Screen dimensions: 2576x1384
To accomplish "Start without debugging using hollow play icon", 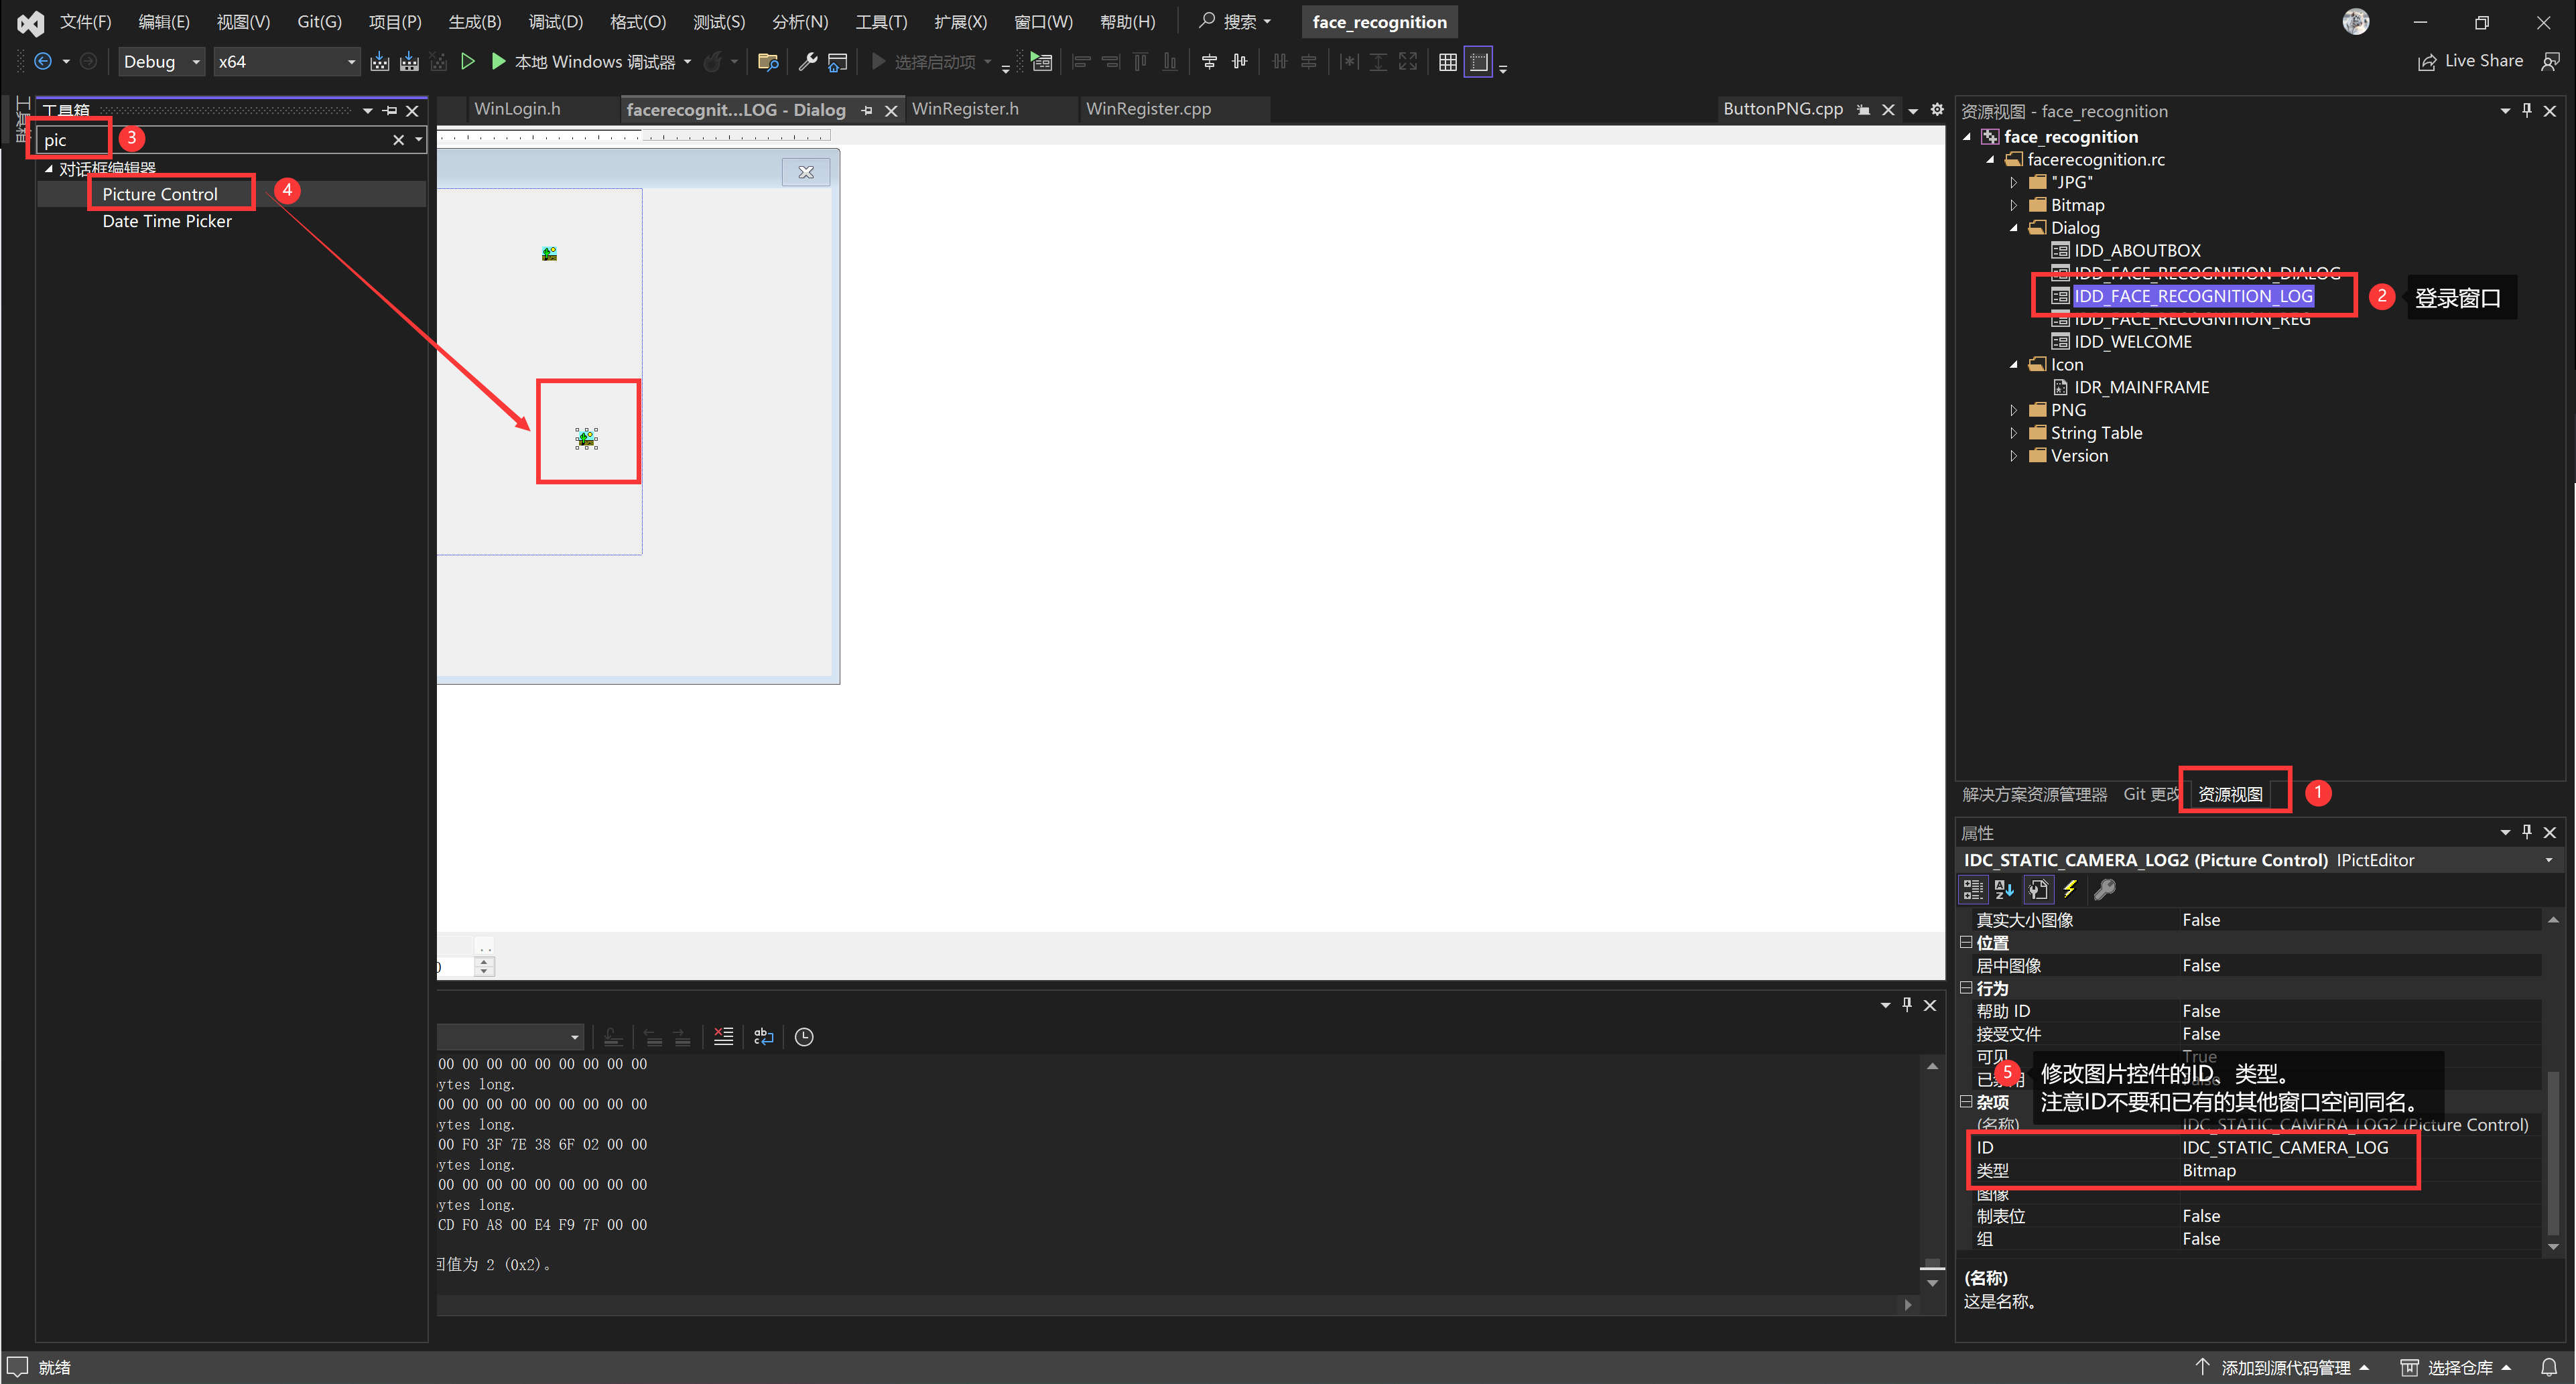I will 467,62.
